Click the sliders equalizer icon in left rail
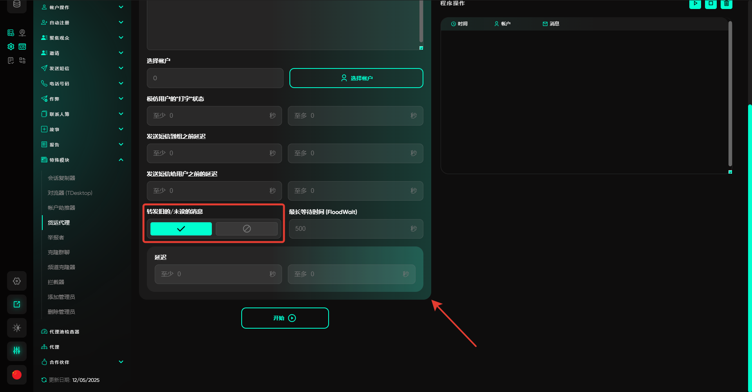The width and height of the screenshot is (752, 392). [x=17, y=351]
